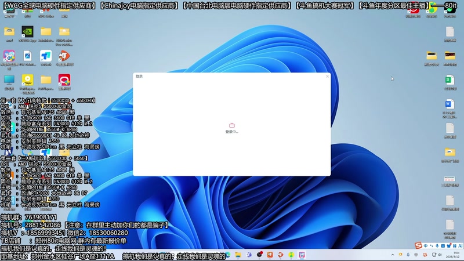
Task: Open the yellow-green music app on taskbar
Action: point(291,255)
